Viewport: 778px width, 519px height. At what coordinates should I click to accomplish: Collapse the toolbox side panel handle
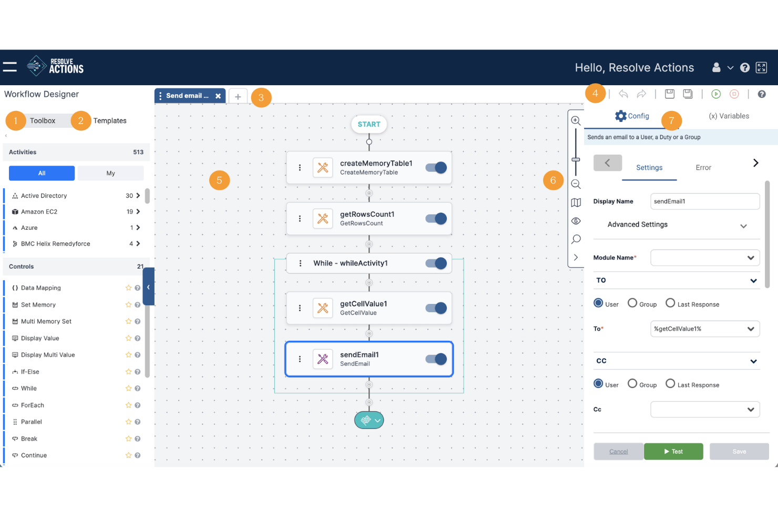(x=148, y=287)
